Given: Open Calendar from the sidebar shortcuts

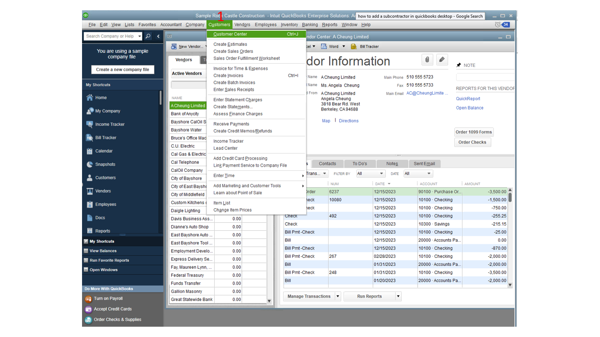Looking at the screenshot, I should 104,151.
